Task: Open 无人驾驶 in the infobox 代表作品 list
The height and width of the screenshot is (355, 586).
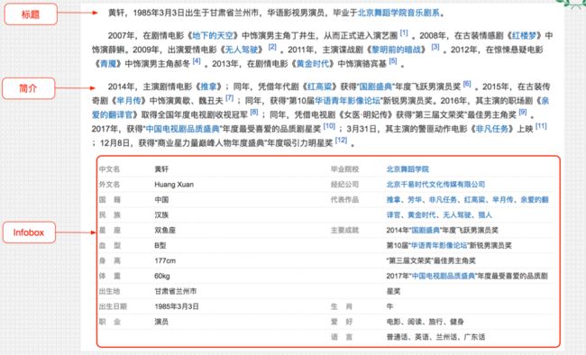Action: pyautogui.click(x=457, y=215)
